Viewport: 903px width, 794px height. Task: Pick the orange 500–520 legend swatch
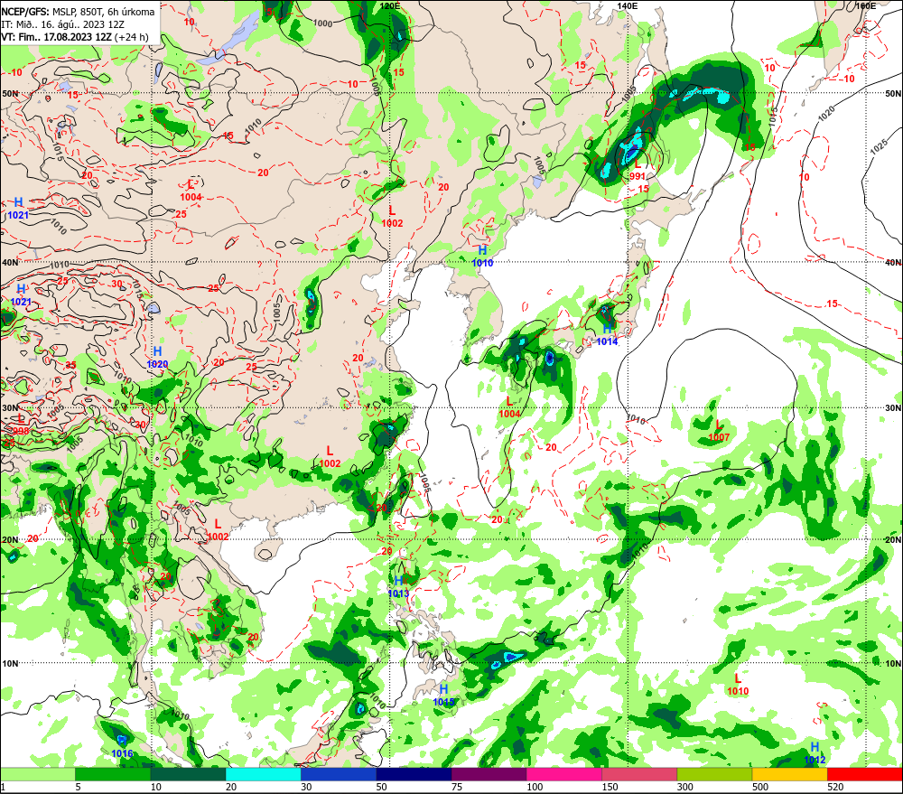[790, 774]
